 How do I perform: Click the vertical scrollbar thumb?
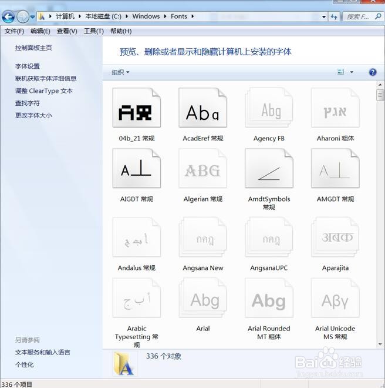click(x=380, y=95)
